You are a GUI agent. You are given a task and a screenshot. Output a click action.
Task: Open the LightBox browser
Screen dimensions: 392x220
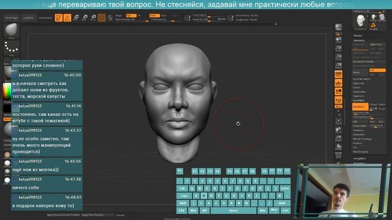(x=28, y=18)
